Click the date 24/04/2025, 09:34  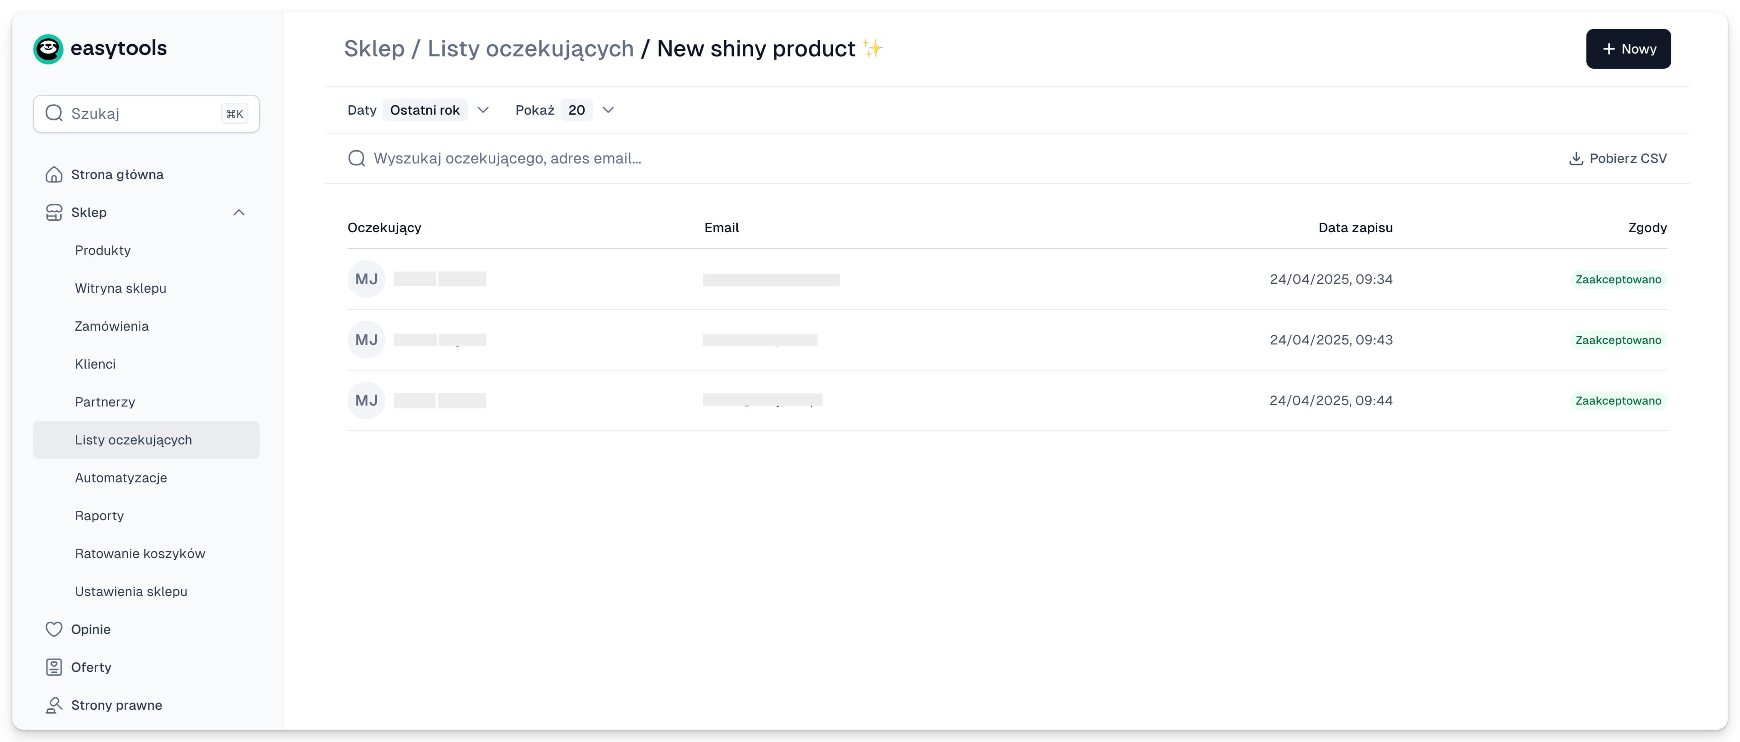coord(1331,280)
